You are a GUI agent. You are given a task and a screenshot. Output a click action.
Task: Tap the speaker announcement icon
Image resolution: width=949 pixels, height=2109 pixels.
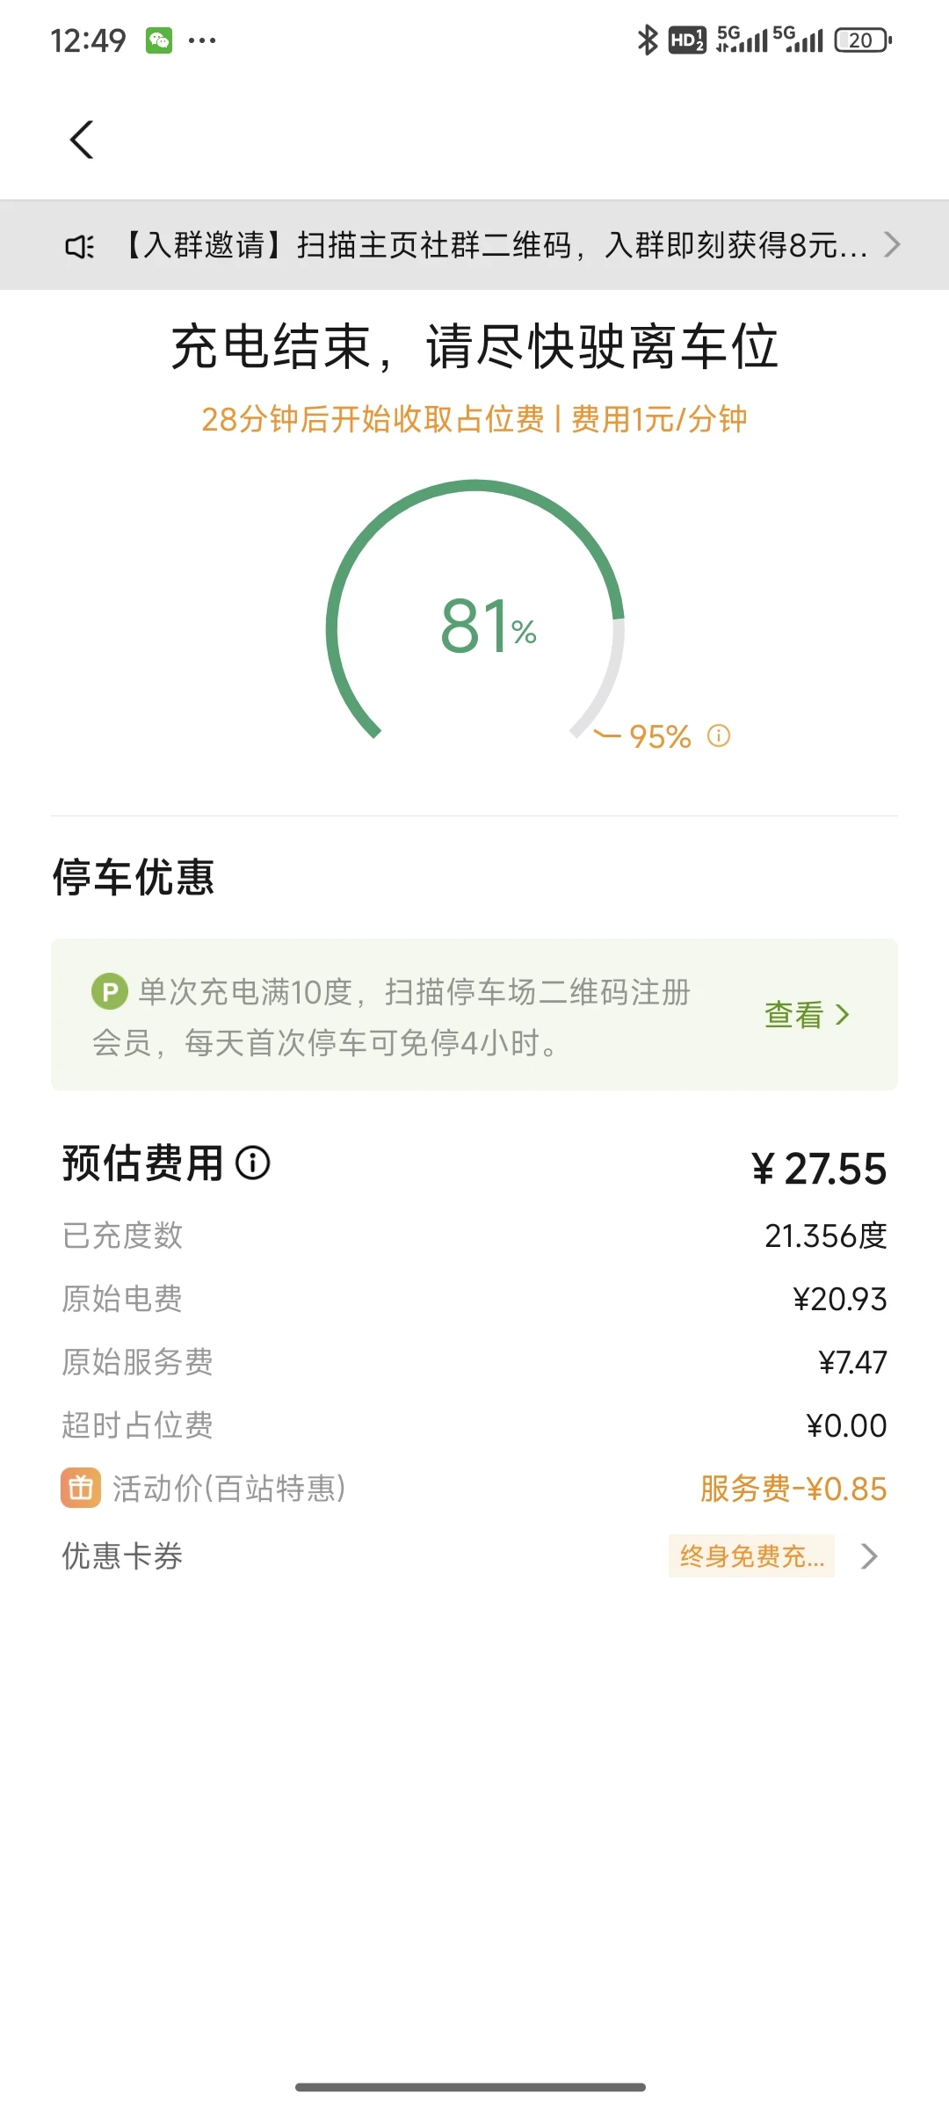coord(80,246)
